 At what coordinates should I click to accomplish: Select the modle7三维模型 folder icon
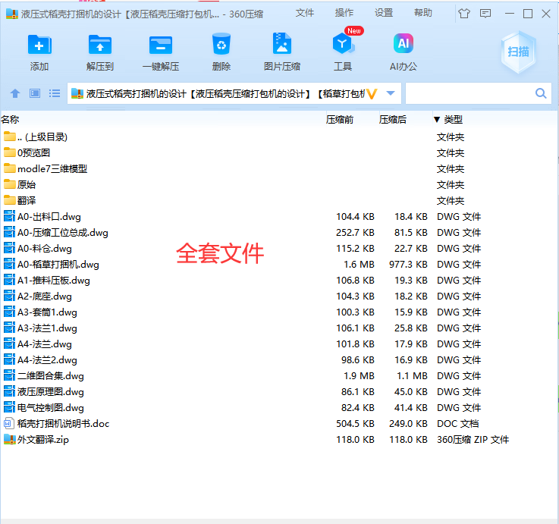pyautogui.click(x=10, y=168)
